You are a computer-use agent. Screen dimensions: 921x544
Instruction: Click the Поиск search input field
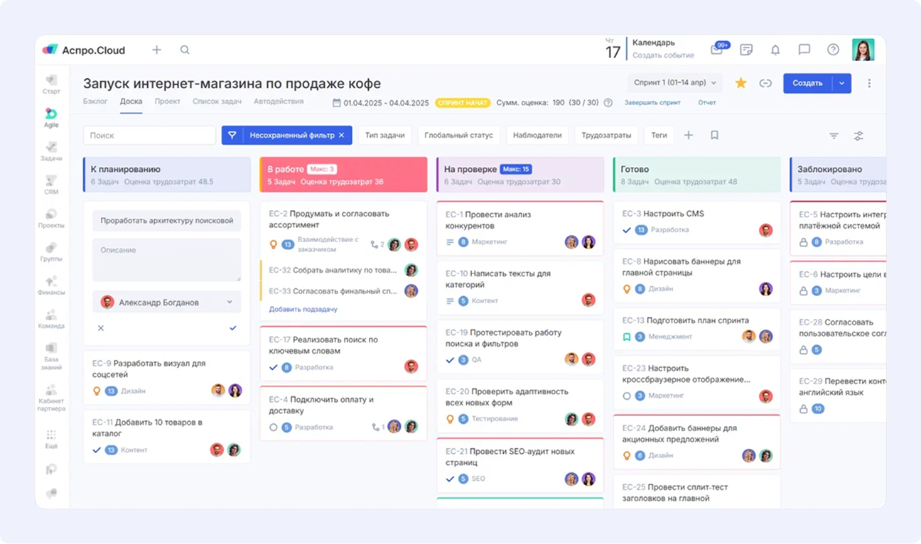[x=149, y=136]
